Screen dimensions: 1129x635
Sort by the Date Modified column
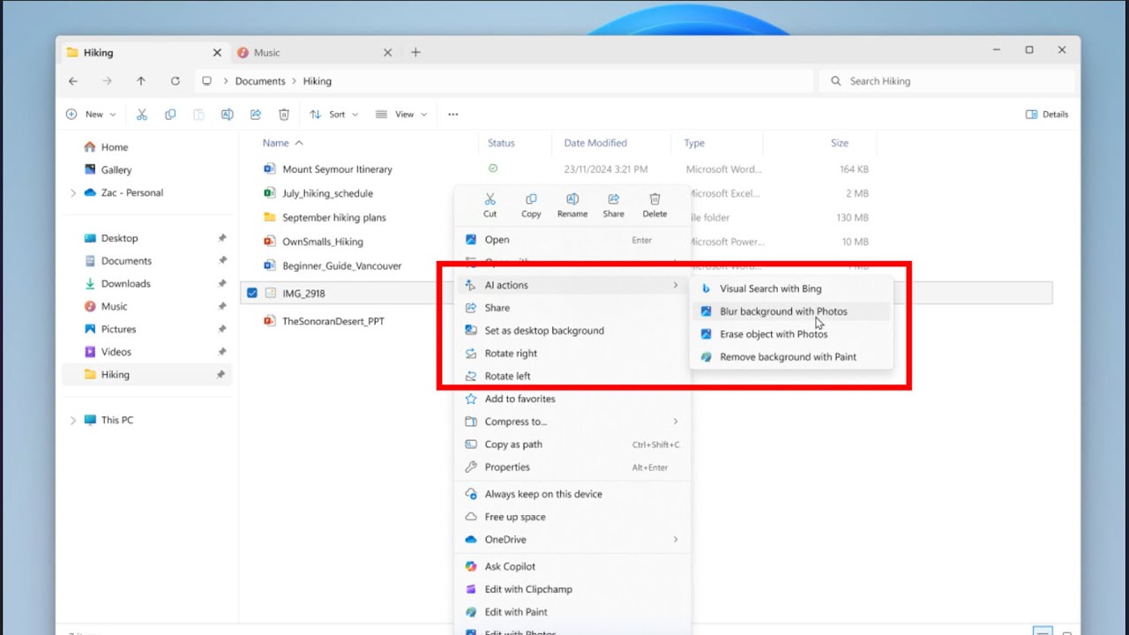pos(595,143)
